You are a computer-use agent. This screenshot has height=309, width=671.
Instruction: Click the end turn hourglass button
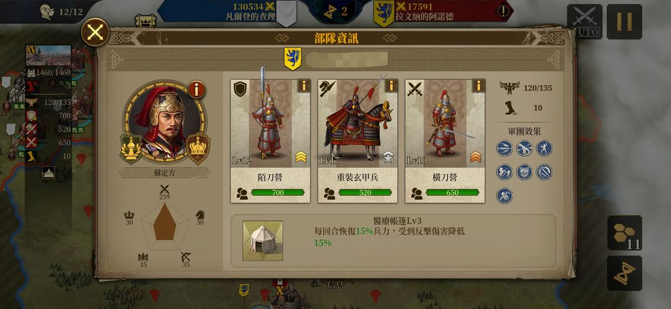[624, 274]
